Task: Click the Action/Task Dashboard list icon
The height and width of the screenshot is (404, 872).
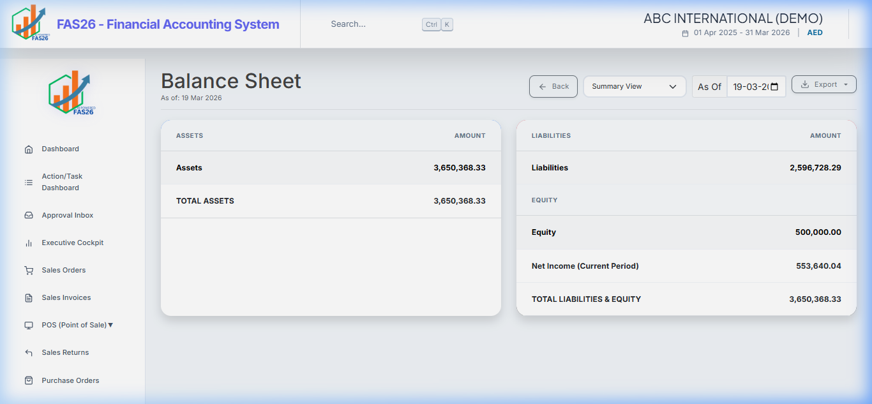Action: coord(29,183)
